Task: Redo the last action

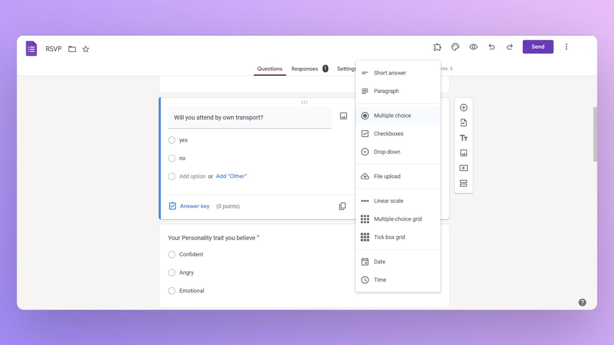Action: tap(510, 47)
